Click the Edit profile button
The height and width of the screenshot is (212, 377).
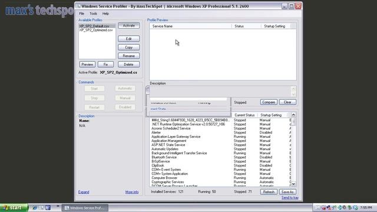128,39
